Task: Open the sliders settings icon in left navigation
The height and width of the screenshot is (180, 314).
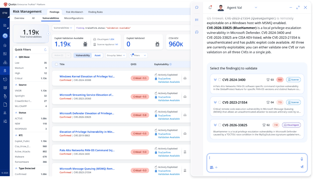Action: [5, 121]
